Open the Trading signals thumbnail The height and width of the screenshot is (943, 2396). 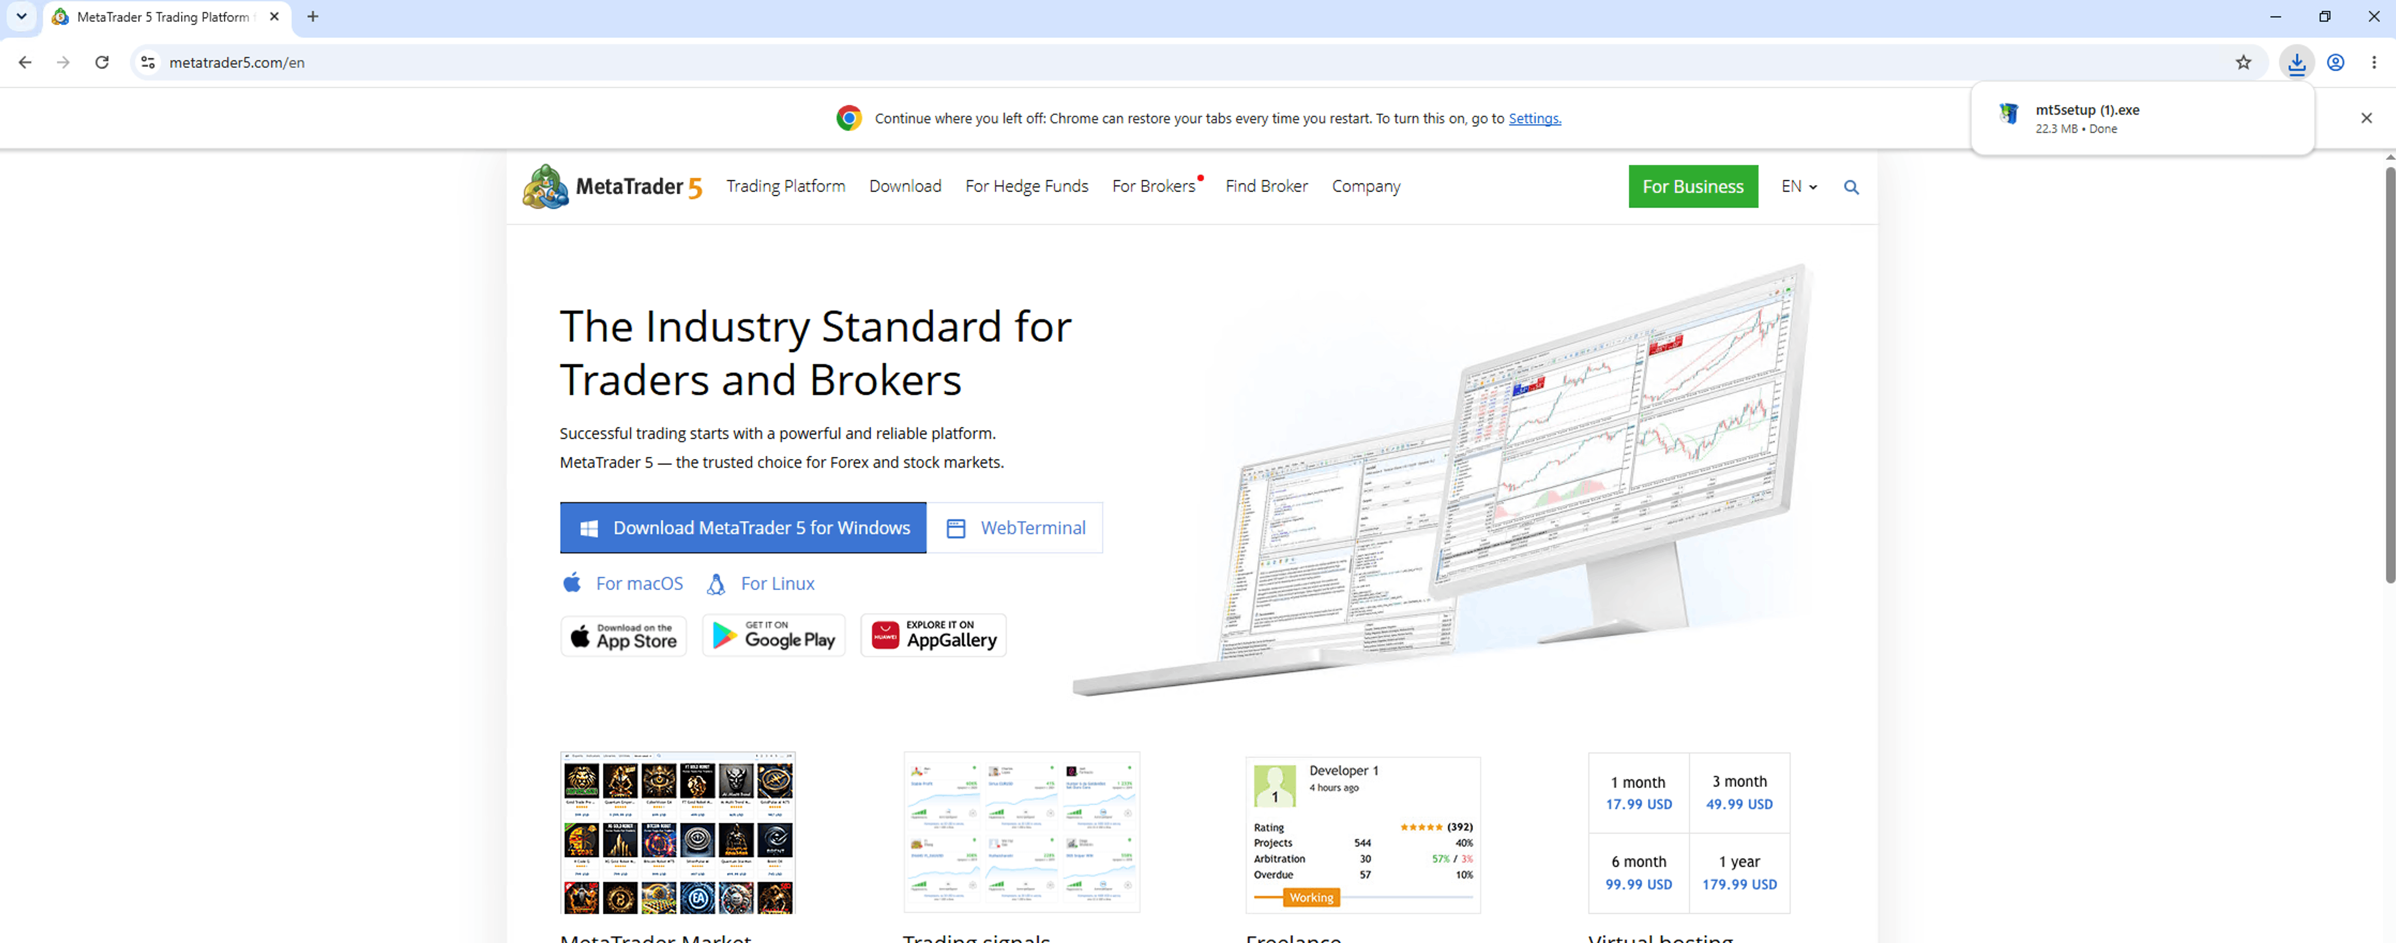pos(1021,832)
